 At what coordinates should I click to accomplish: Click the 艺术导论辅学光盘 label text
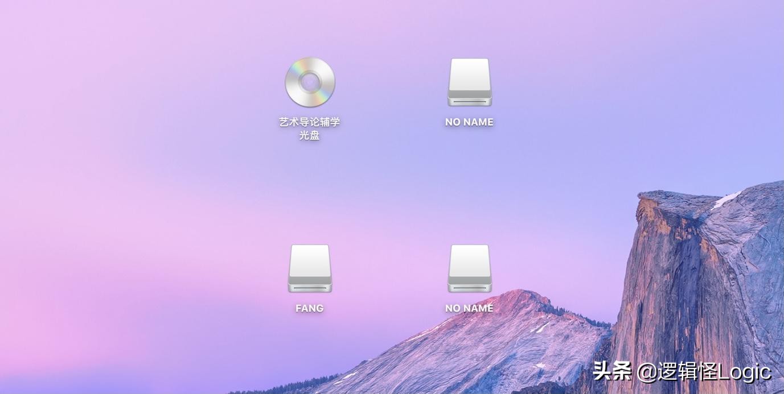tap(310, 121)
